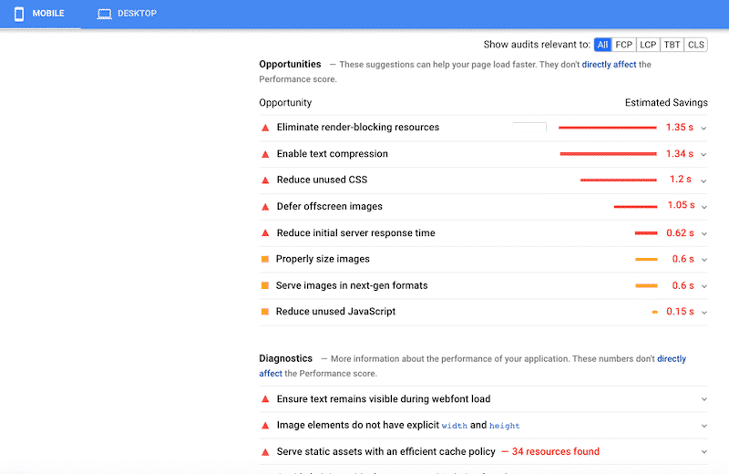Click the '34 resources found' text
729x474 pixels.
pyautogui.click(x=556, y=452)
